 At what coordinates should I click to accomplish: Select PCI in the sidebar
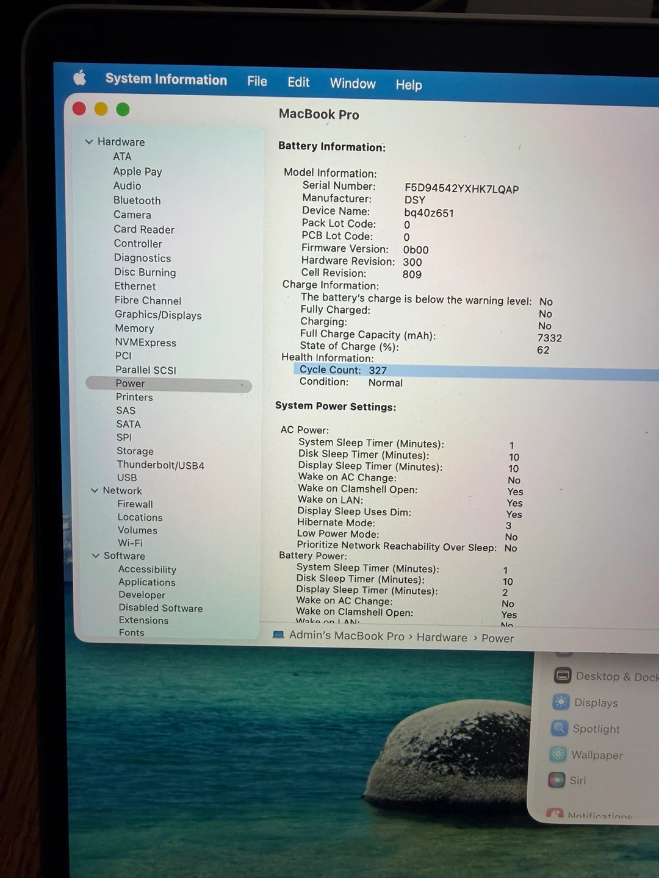point(123,355)
